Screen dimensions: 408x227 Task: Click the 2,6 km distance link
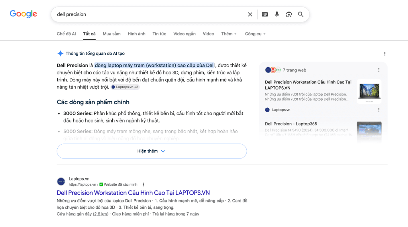tap(101, 214)
